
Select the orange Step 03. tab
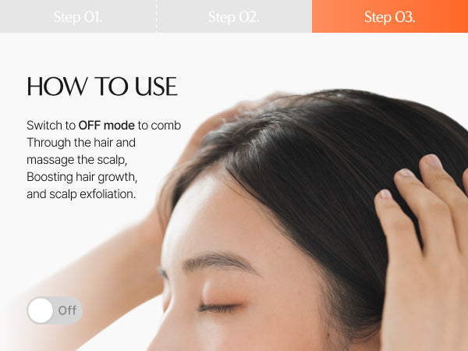tap(390, 16)
